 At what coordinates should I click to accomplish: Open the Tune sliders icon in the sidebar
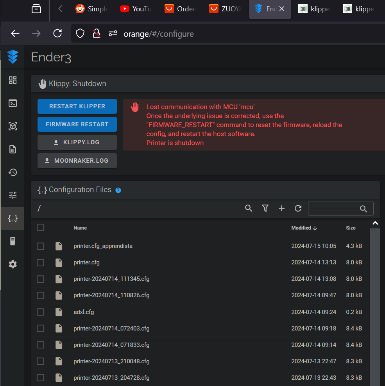13,196
